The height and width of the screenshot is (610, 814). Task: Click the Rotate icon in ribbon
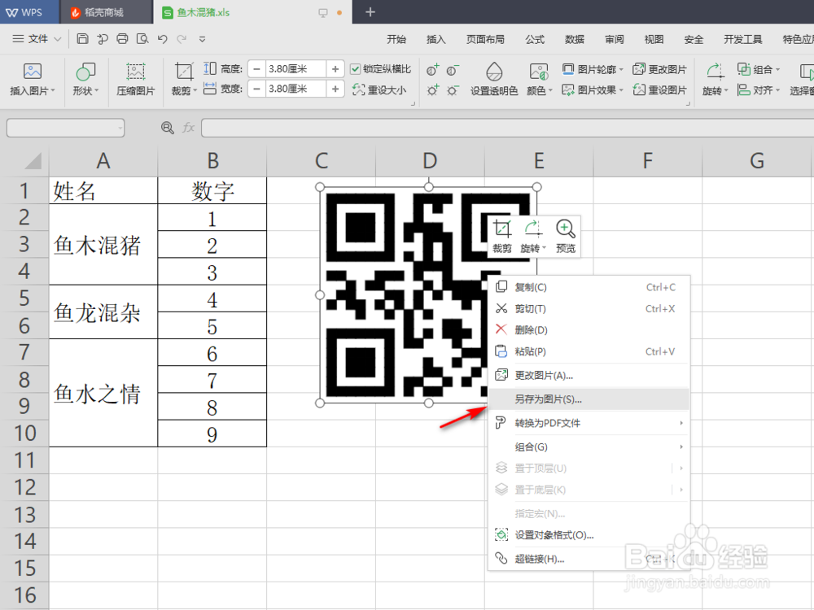(715, 72)
